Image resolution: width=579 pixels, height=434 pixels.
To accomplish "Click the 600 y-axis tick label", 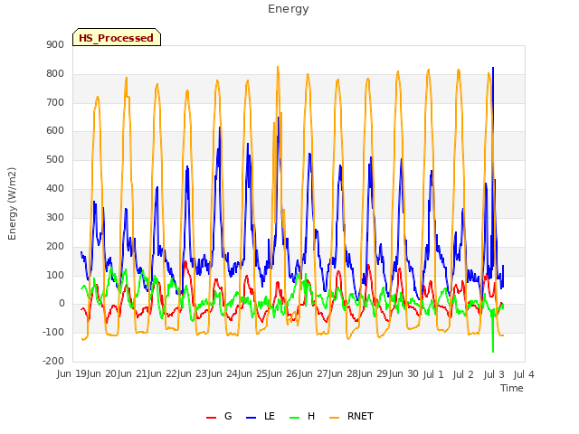I will (55, 130).
